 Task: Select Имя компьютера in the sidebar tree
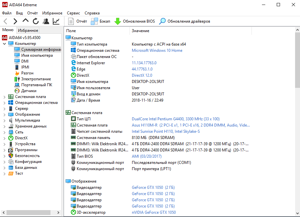coord(34,55)
